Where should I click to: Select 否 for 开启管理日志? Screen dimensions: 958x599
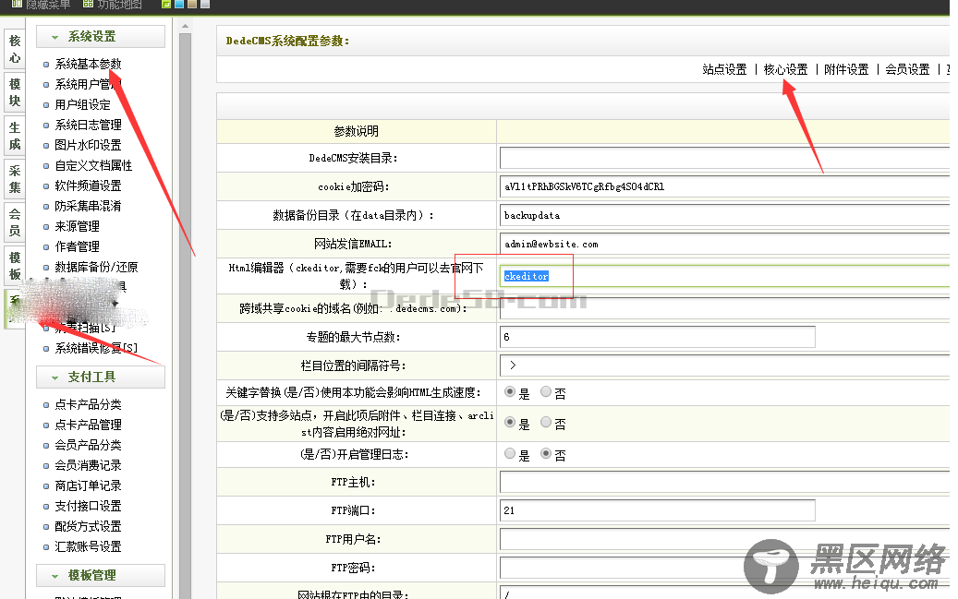[x=546, y=454]
